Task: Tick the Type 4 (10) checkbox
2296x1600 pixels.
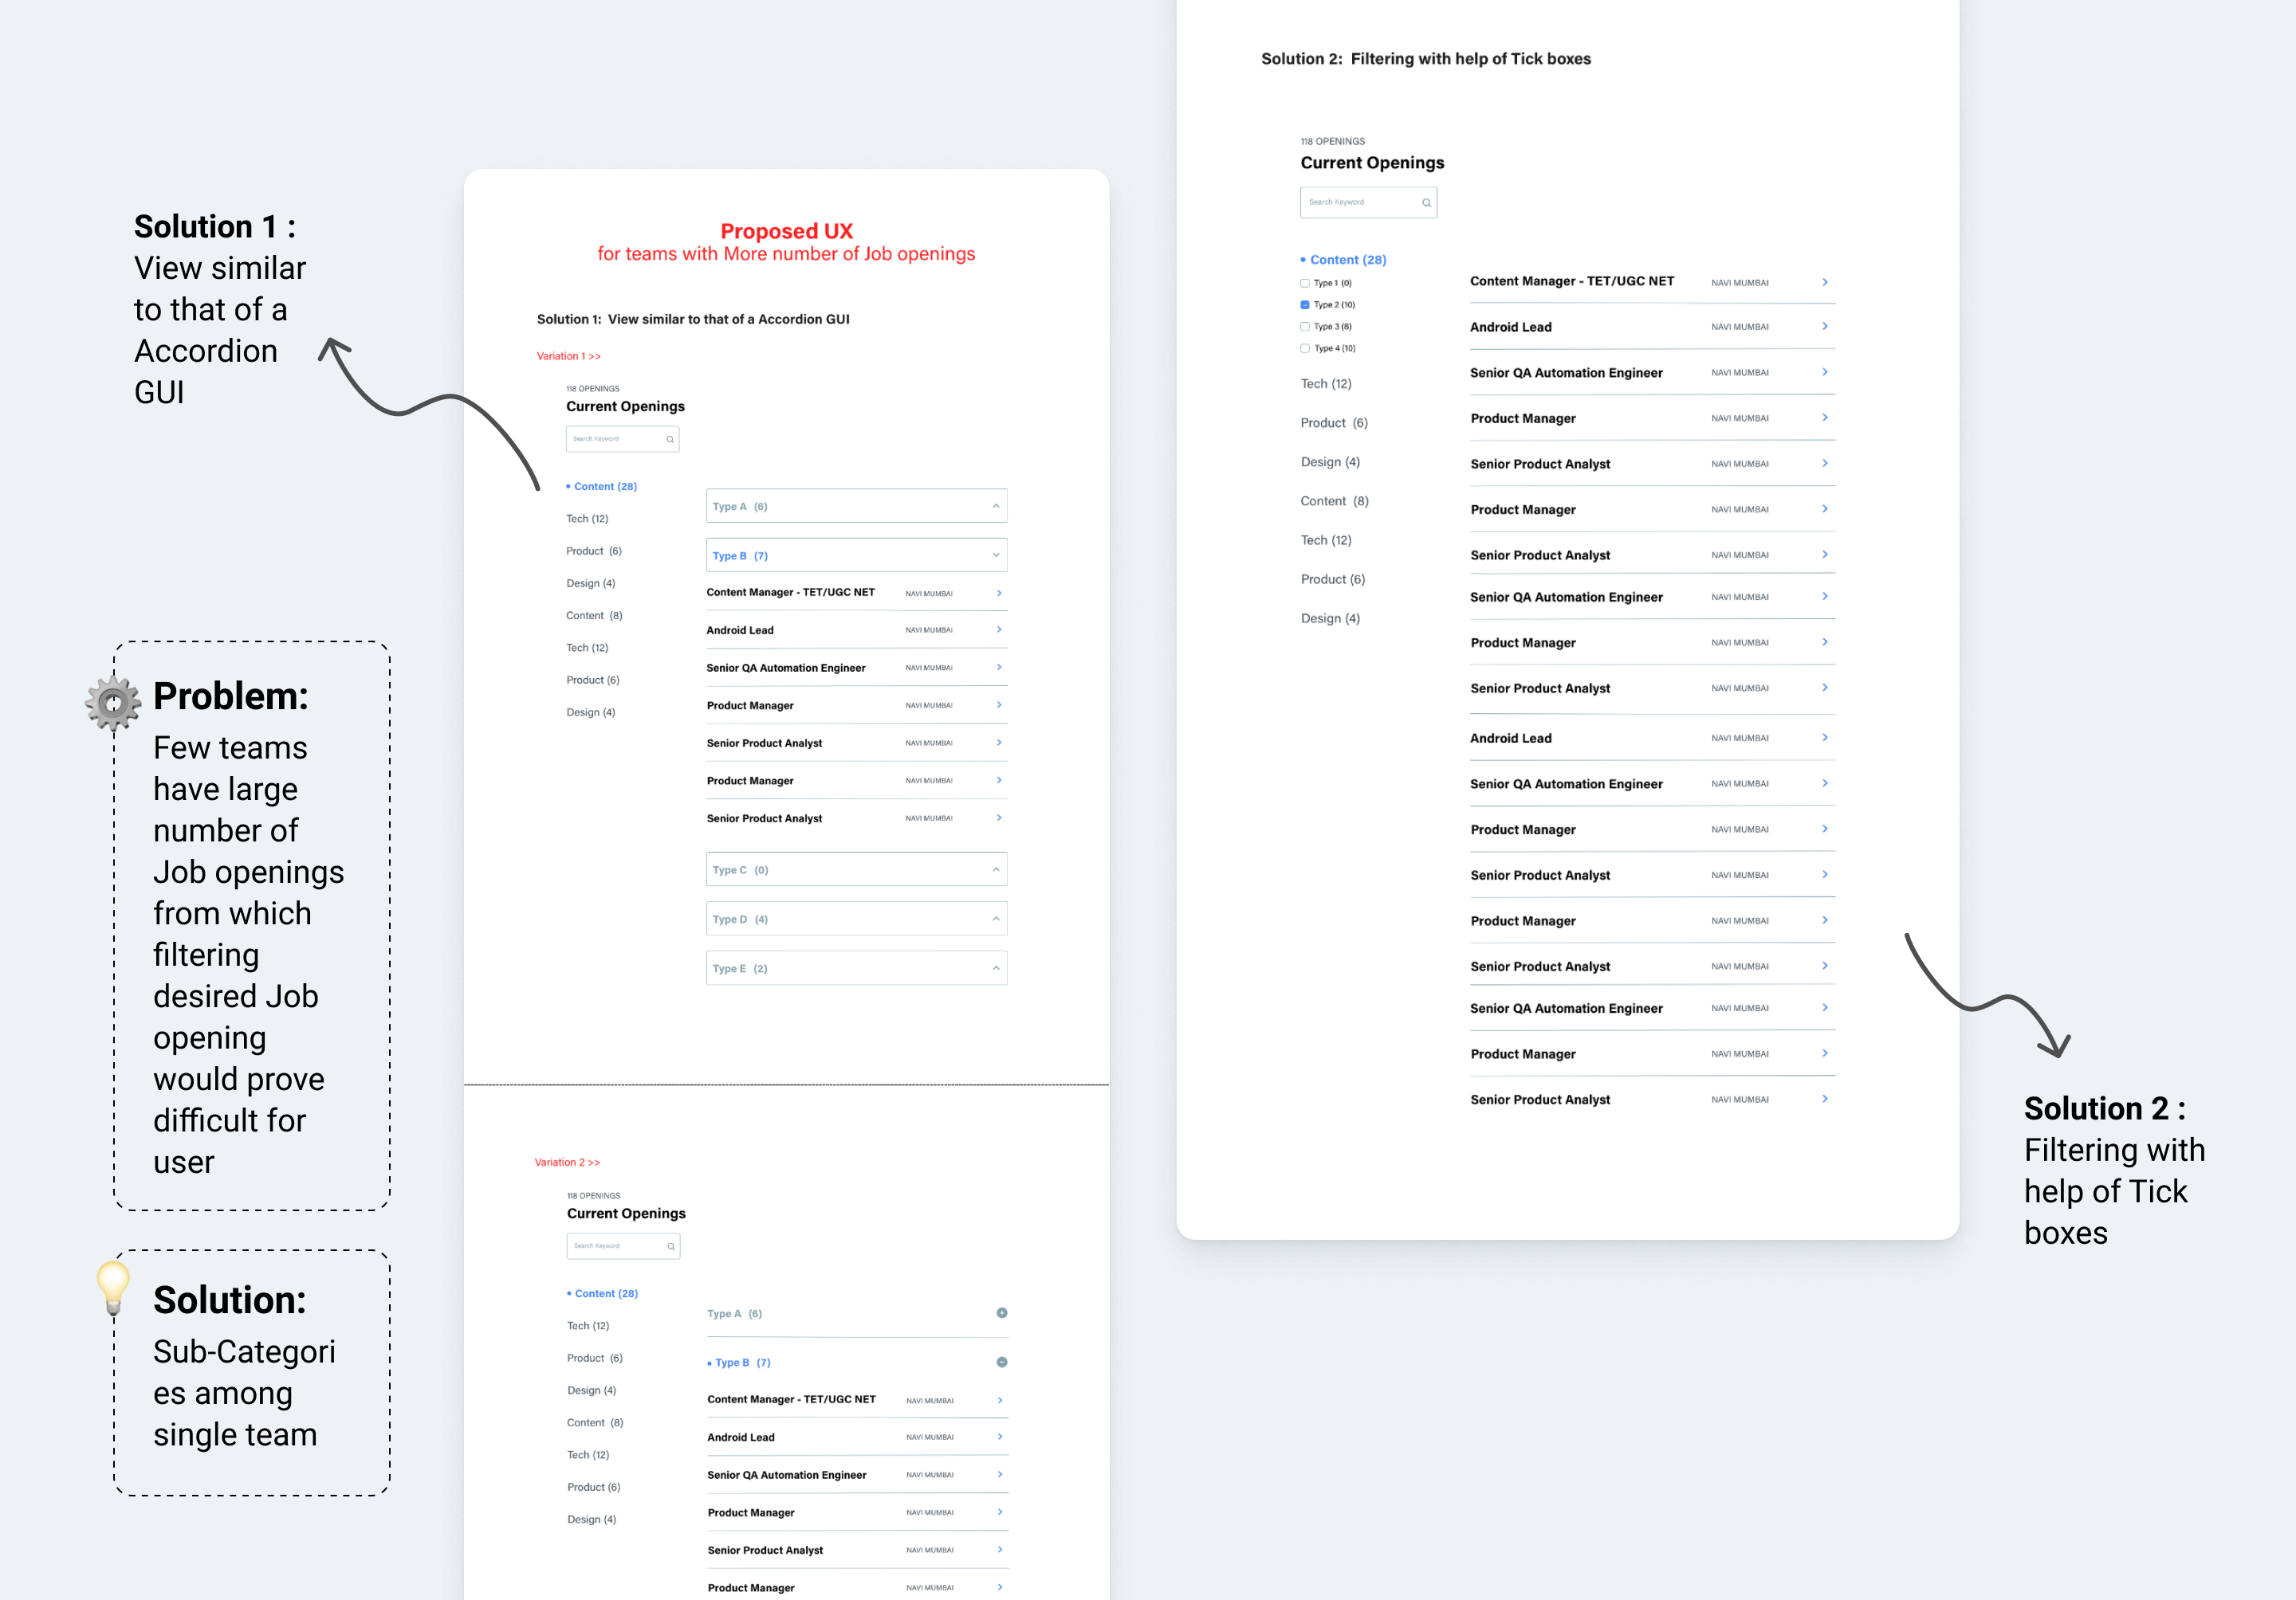Action: click(1305, 347)
